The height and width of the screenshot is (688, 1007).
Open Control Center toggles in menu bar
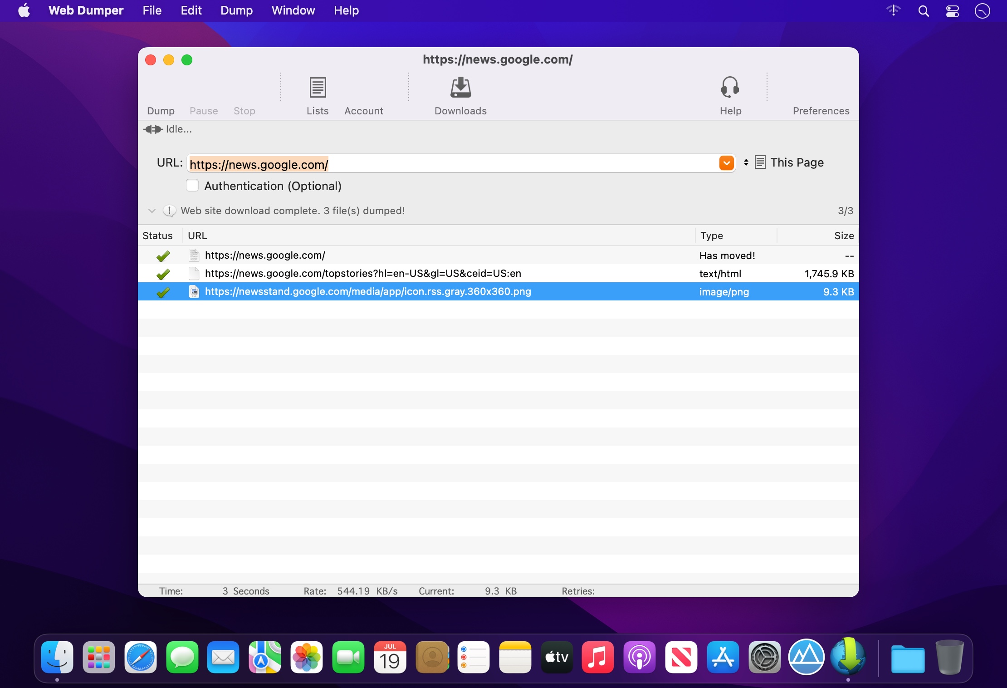[x=952, y=11]
